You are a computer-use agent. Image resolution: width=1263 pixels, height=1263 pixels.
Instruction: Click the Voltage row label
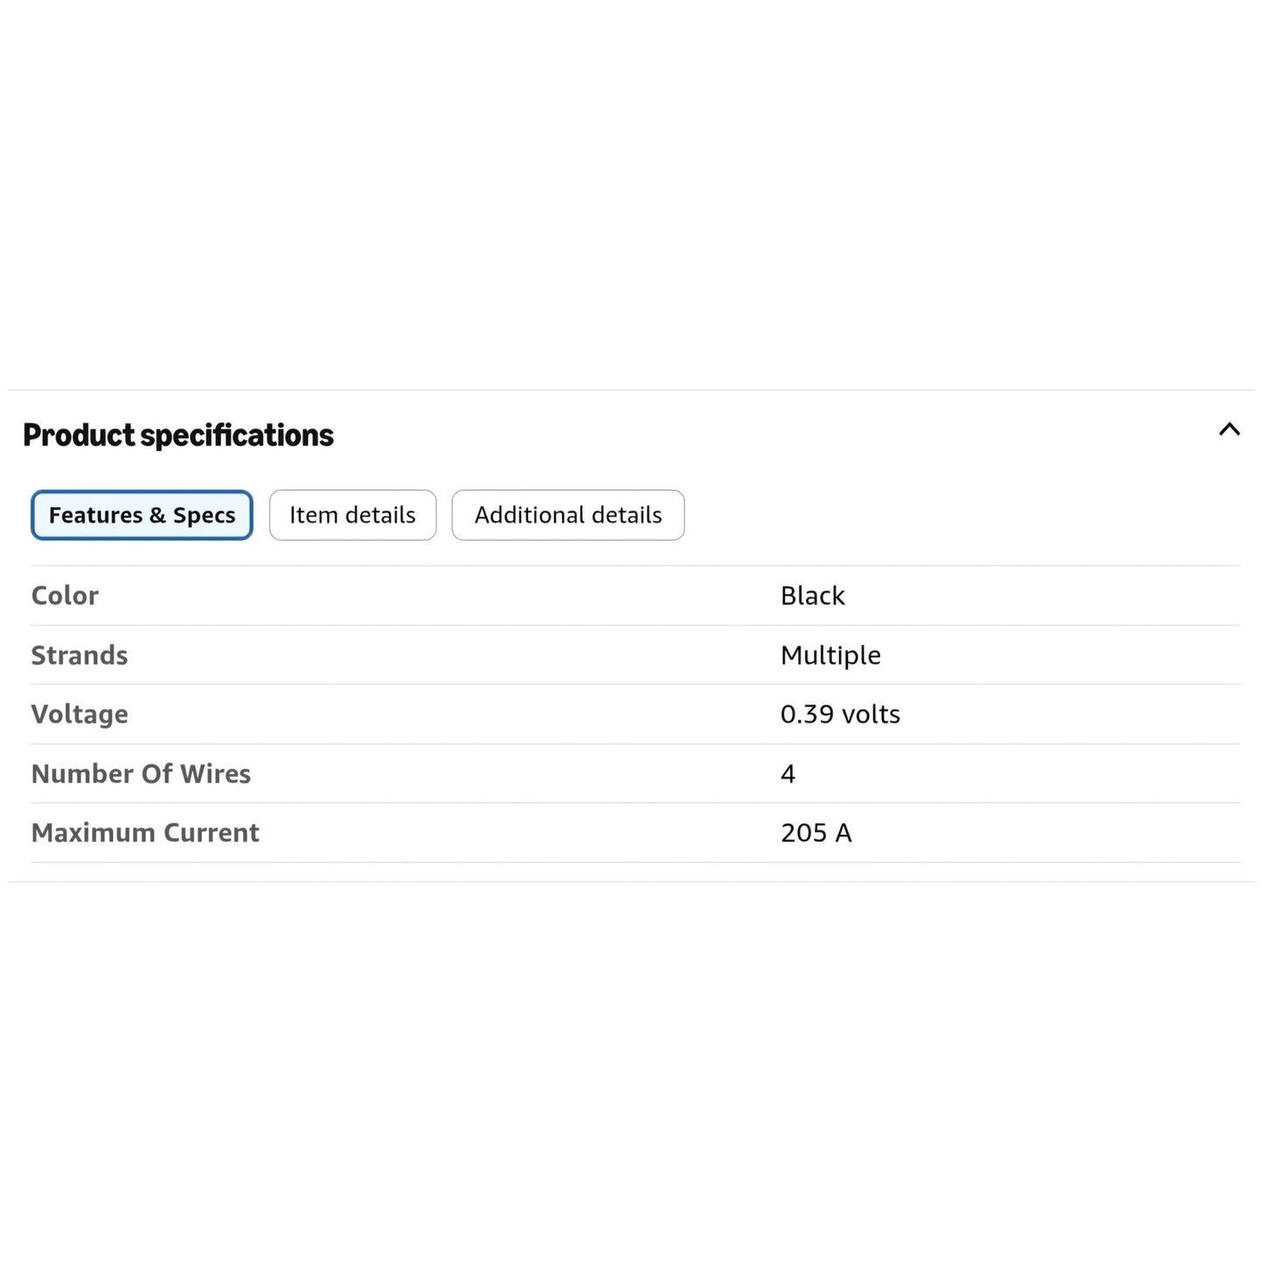tap(80, 715)
